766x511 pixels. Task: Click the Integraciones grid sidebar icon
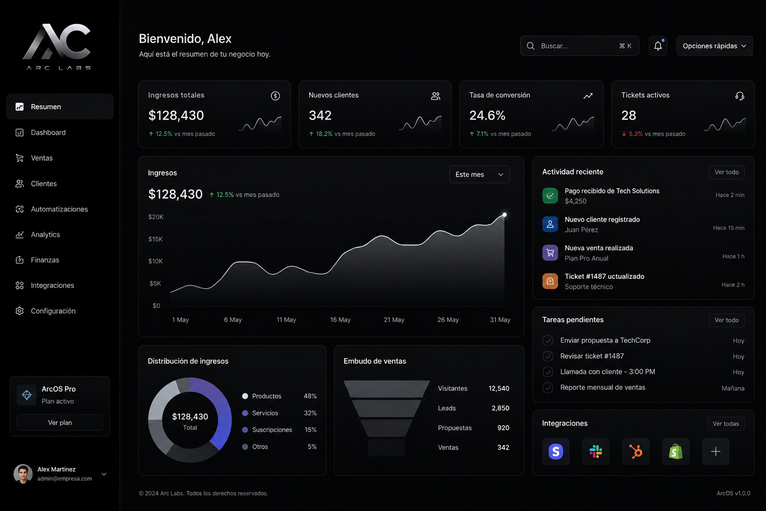point(19,285)
